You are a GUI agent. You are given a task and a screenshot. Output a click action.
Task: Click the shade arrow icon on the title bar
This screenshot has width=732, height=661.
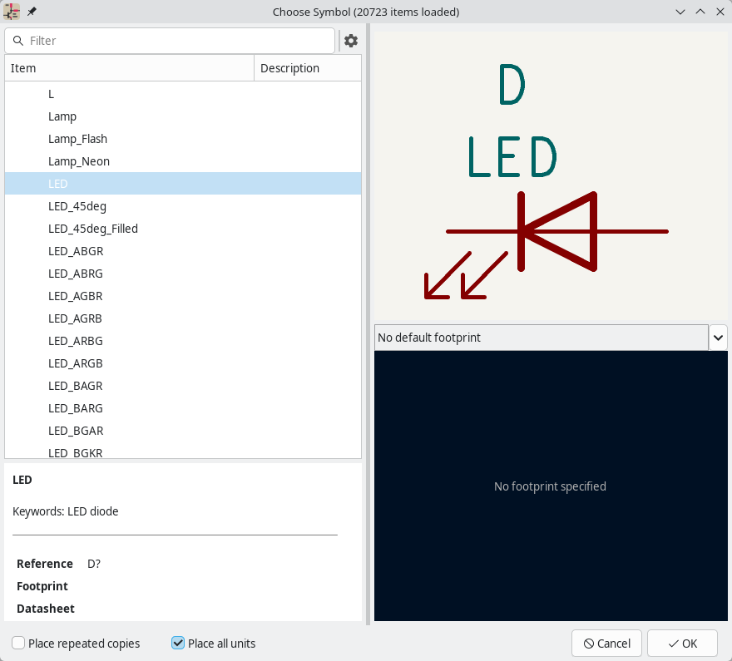coord(700,12)
